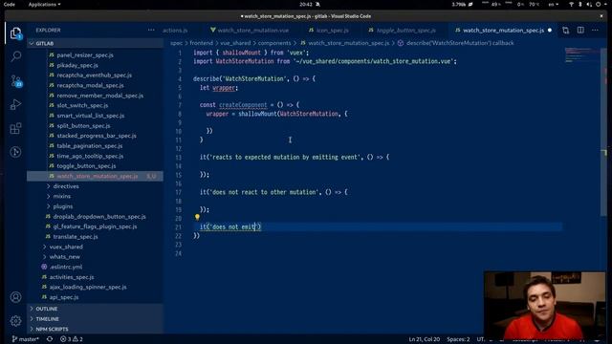Open the timeline/history icon in activity bar
Image resolution: width=612 pixels, height=344 pixels.
coord(15,152)
